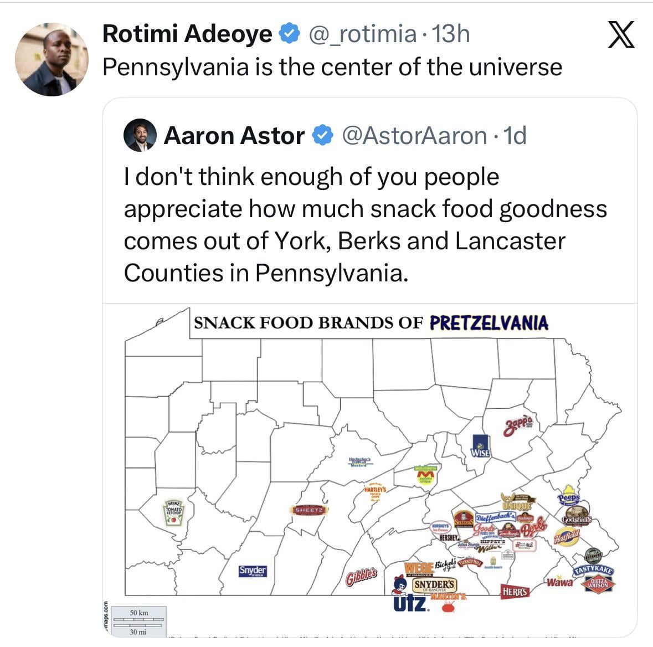Visit the @_rotimia handle link
Image resolution: width=653 pixels, height=647 pixels.
362,34
